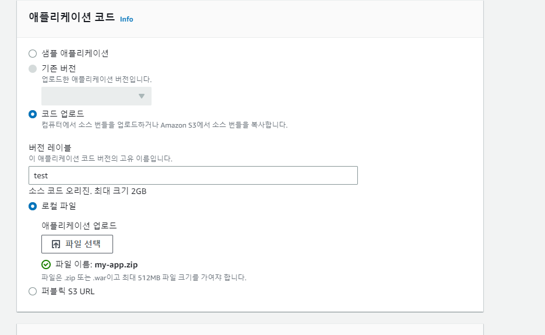
Task: Click the upload arrow icon in 파일 선택
Action: (x=56, y=244)
